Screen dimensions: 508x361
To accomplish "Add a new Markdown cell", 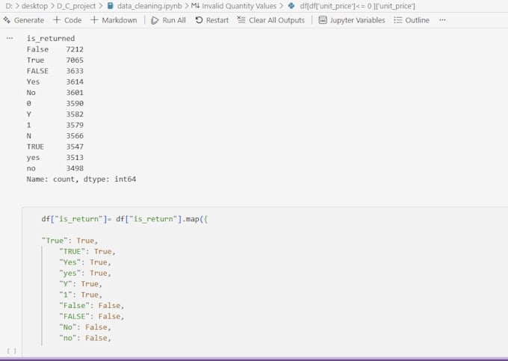I will 114,20.
